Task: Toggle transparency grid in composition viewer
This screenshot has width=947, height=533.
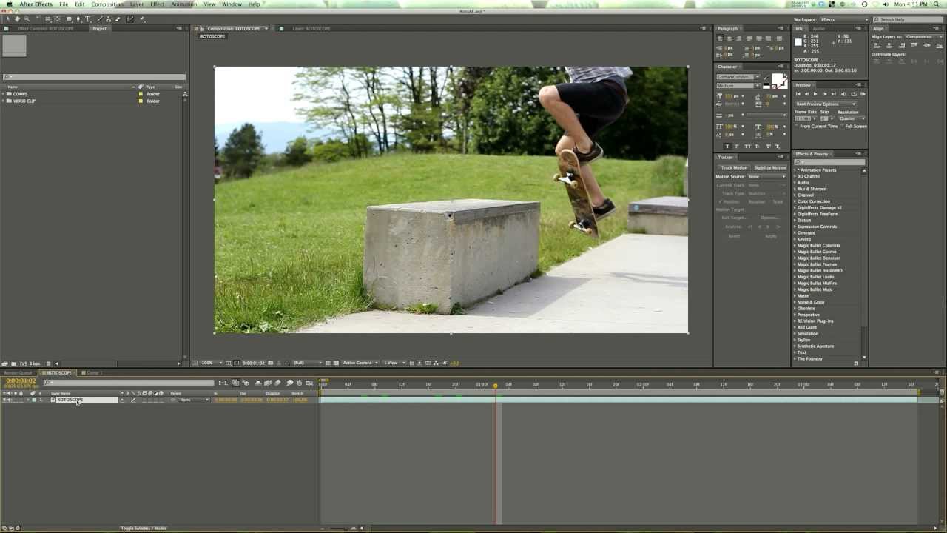Action: (336, 363)
